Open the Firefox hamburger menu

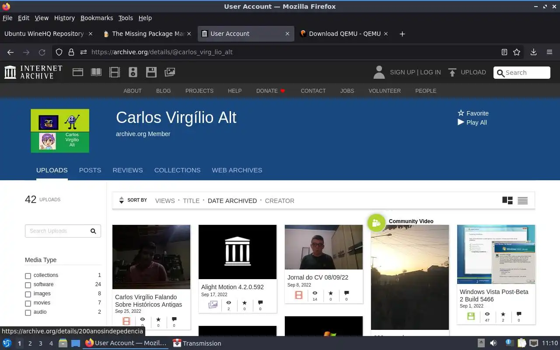pyautogui.click(x=549, y=52)
